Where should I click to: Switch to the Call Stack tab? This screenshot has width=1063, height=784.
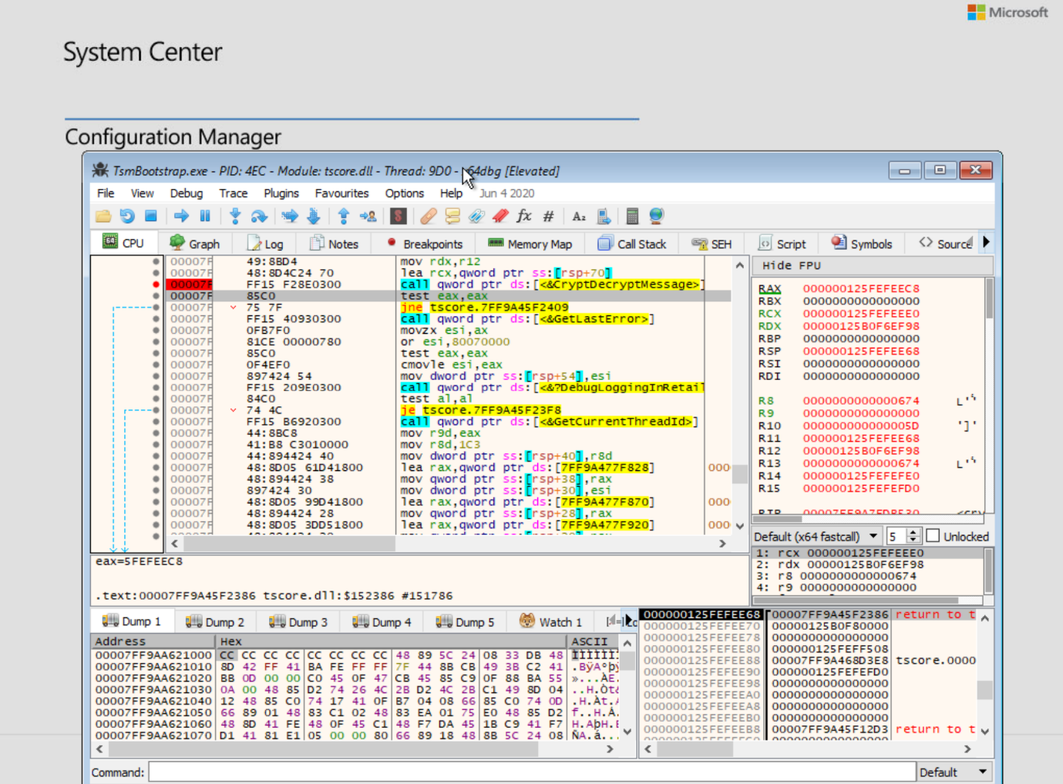pos(632,244)
